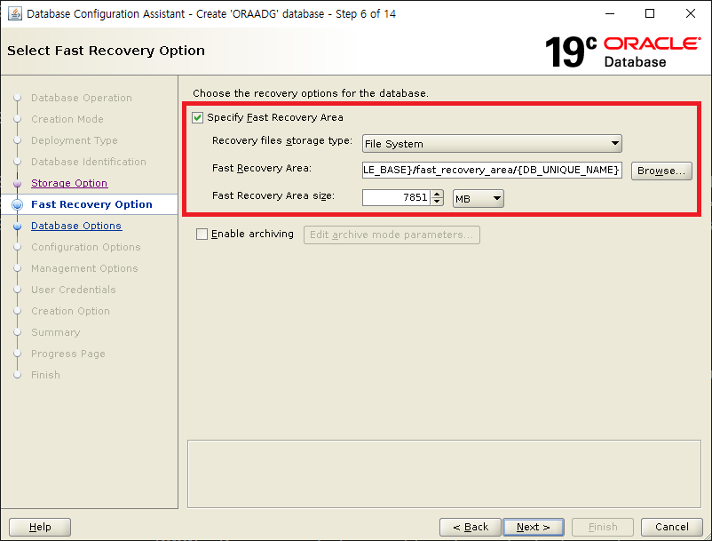This screenshot has width=712, height=541.
Task: Minimize the Database Configuration Assistant window
Action: [610, 13]
